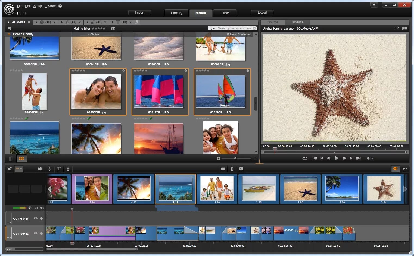Mute A/V Track (2) speaker
This screenshot has width=414, height=256.
coord(42,233)
